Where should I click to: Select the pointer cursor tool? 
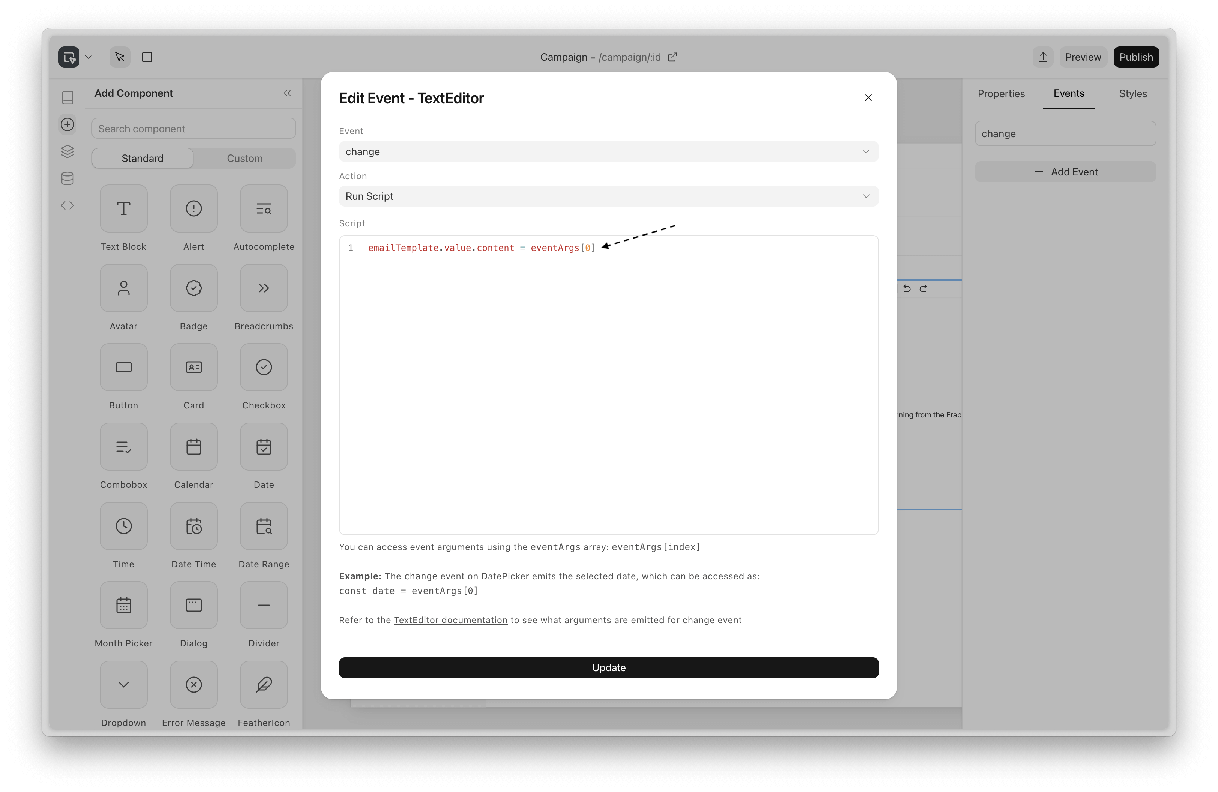[120, 57]
